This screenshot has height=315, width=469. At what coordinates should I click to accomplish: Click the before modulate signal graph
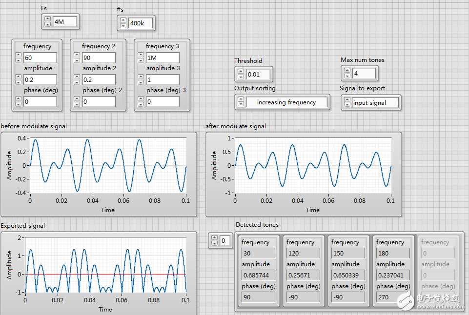click(x=108, y=166)
